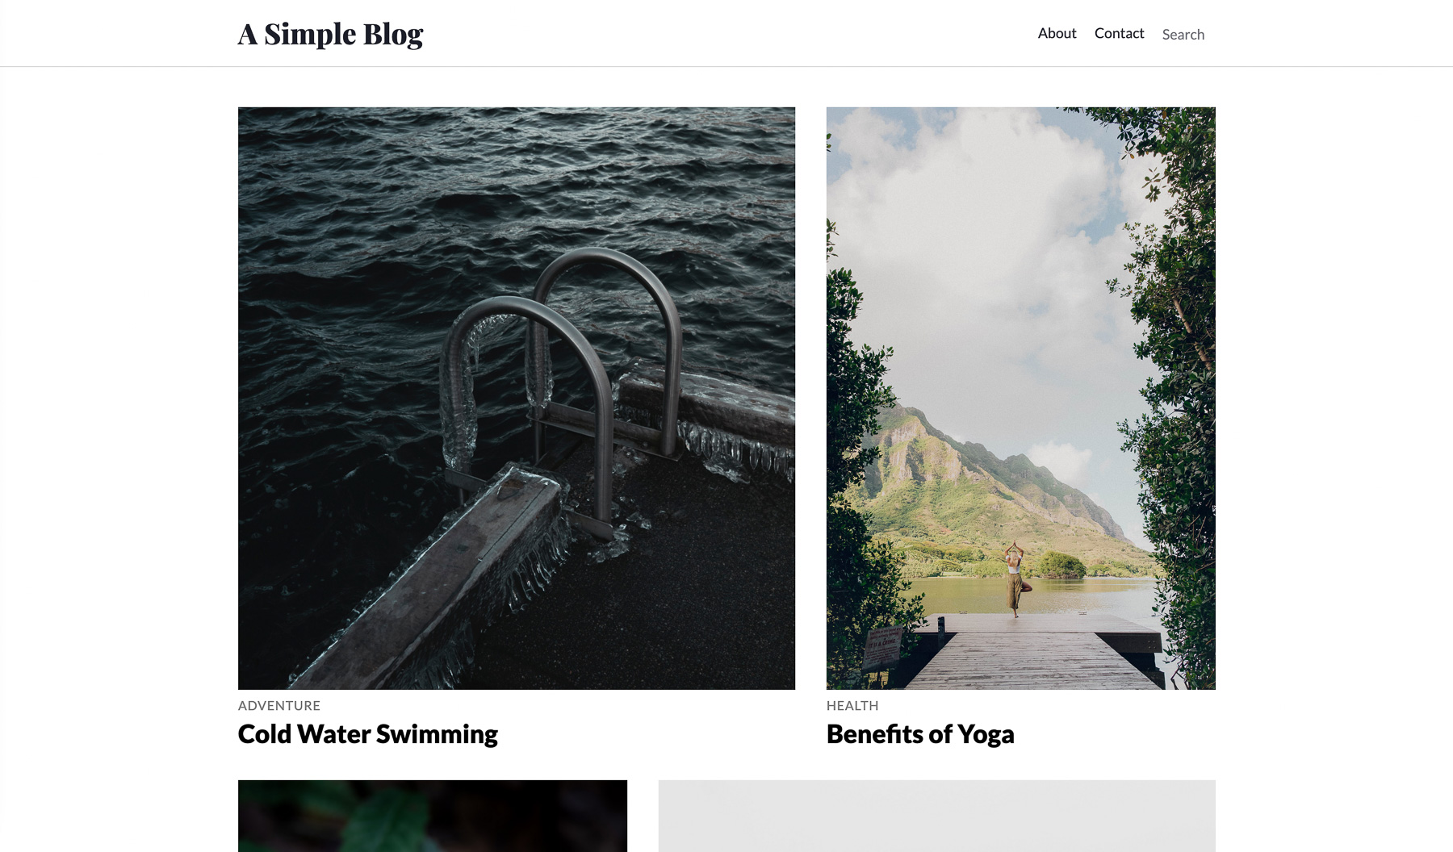Viewport: 1453px width, 852px height.
Task: Go to A Simple Blog homepage
Action: click(330, 34)
